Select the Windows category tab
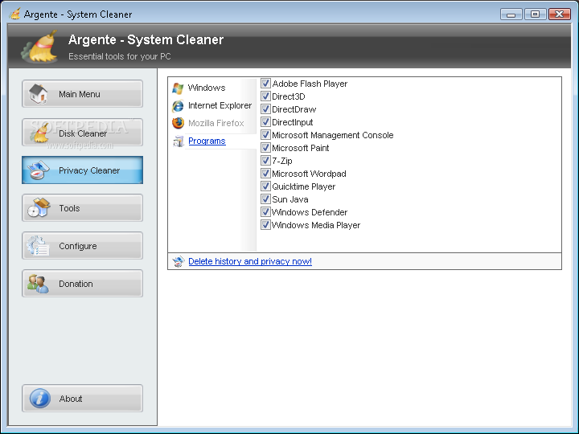 207,88
